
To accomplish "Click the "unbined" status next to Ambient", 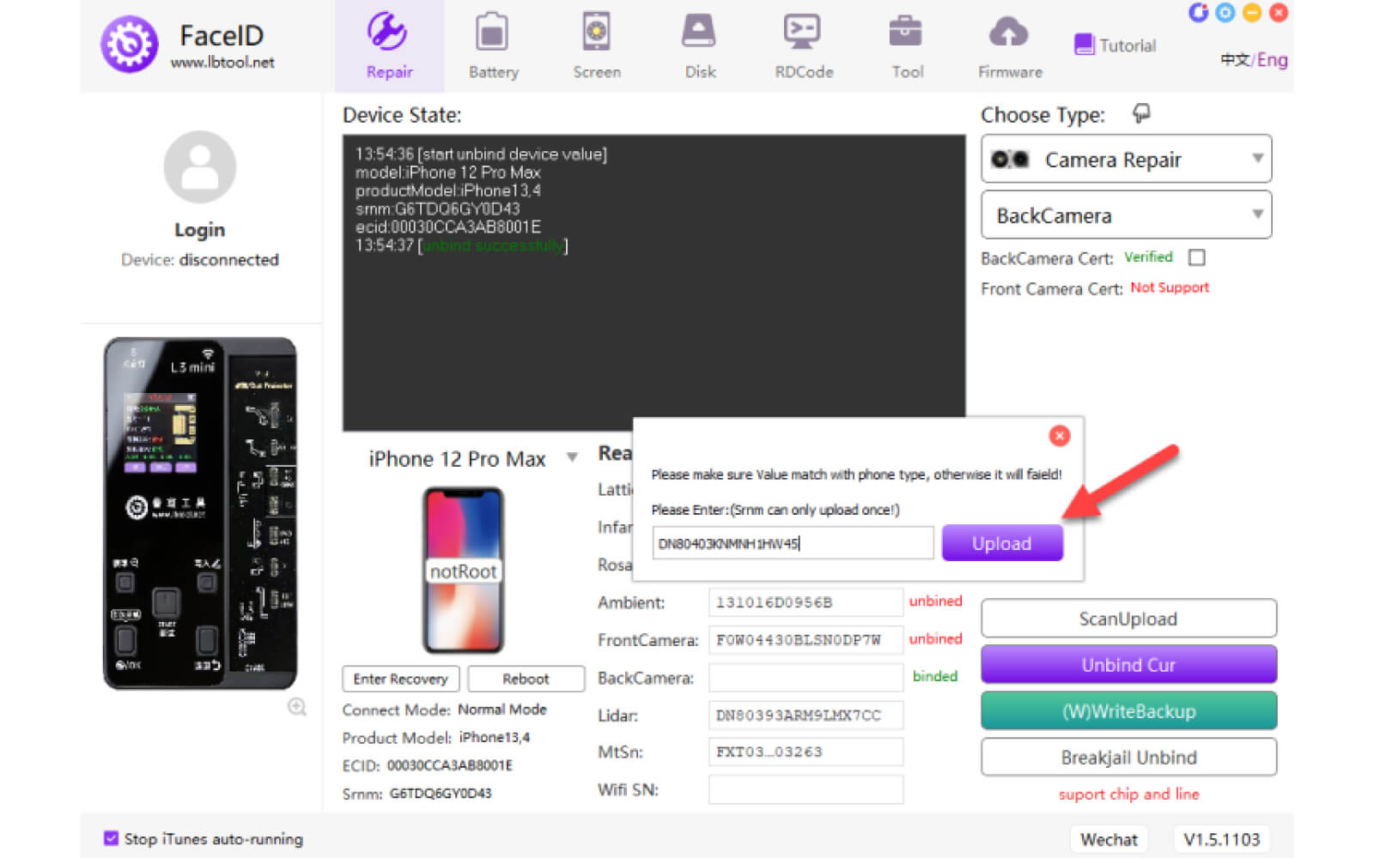I will (x=935, y=601).
